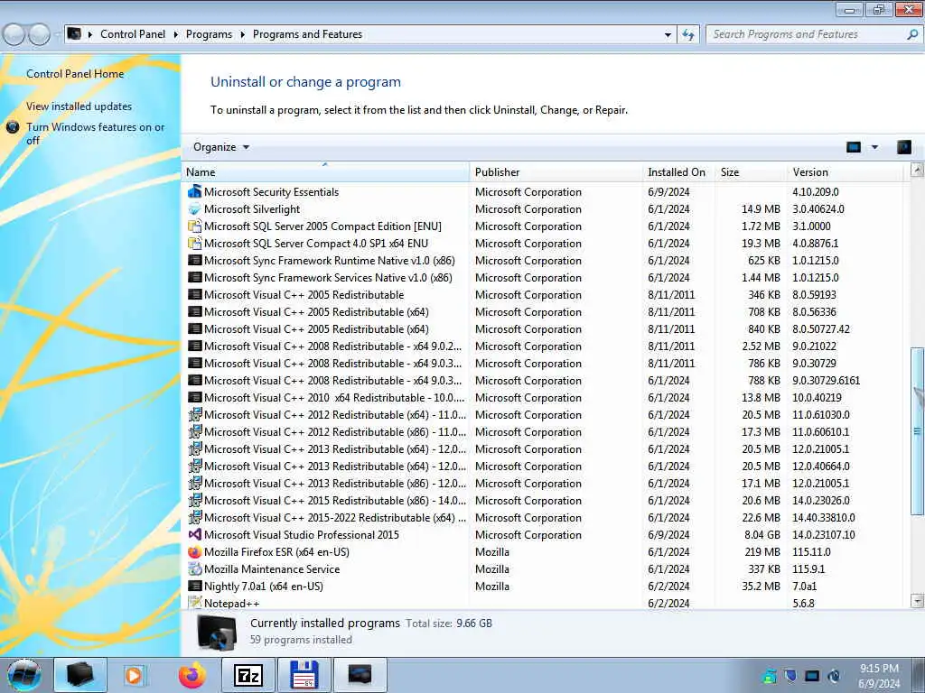
Task: Click the Visual C++ 2012 Redistributable (x64) icon
Action: pyautogui.click(x=195, y=414)
